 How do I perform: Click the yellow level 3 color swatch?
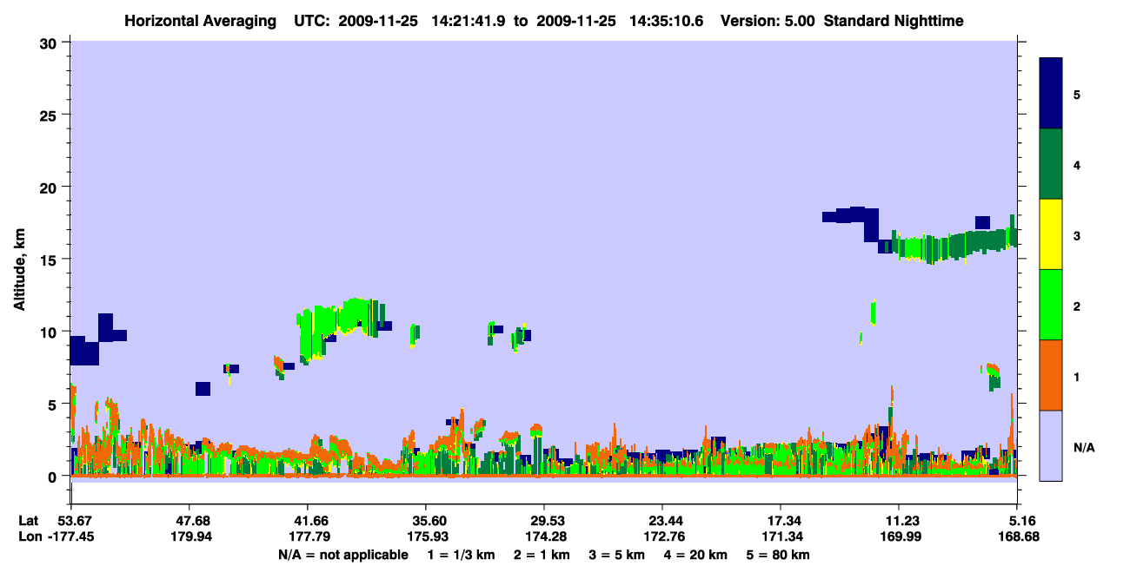click(1051, 234)
